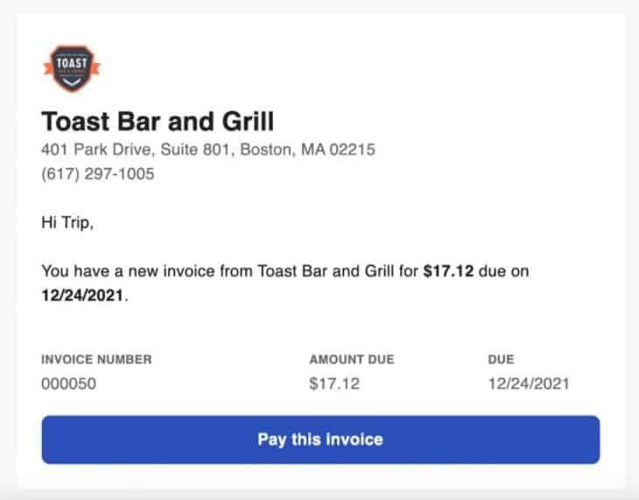Select the invoice number 000050
The image size is (639, 500).
click(68, 384)
